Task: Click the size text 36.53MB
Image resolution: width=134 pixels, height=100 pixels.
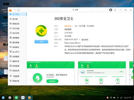Action: [x=68, y=36]
